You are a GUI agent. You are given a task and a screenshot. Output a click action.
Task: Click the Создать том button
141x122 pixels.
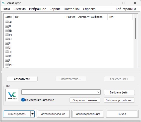22,79
